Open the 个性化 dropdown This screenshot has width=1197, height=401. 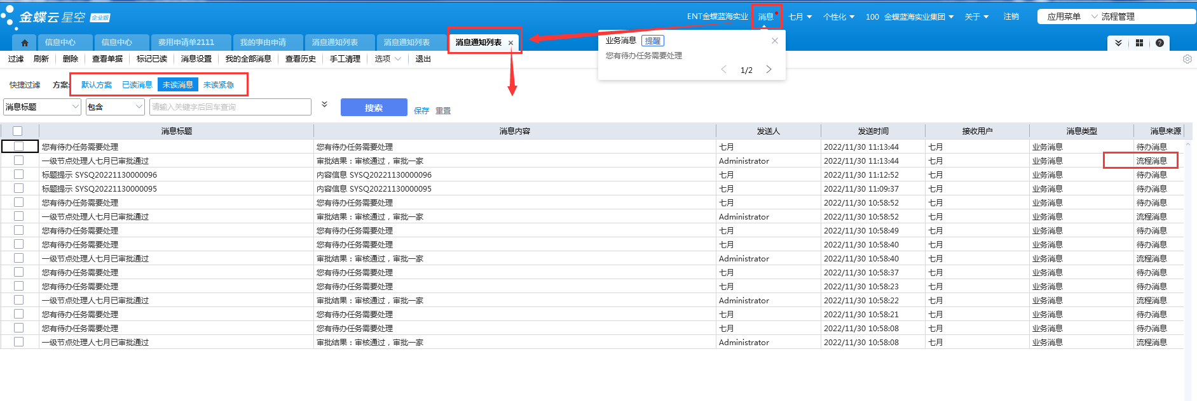[838, 16]
